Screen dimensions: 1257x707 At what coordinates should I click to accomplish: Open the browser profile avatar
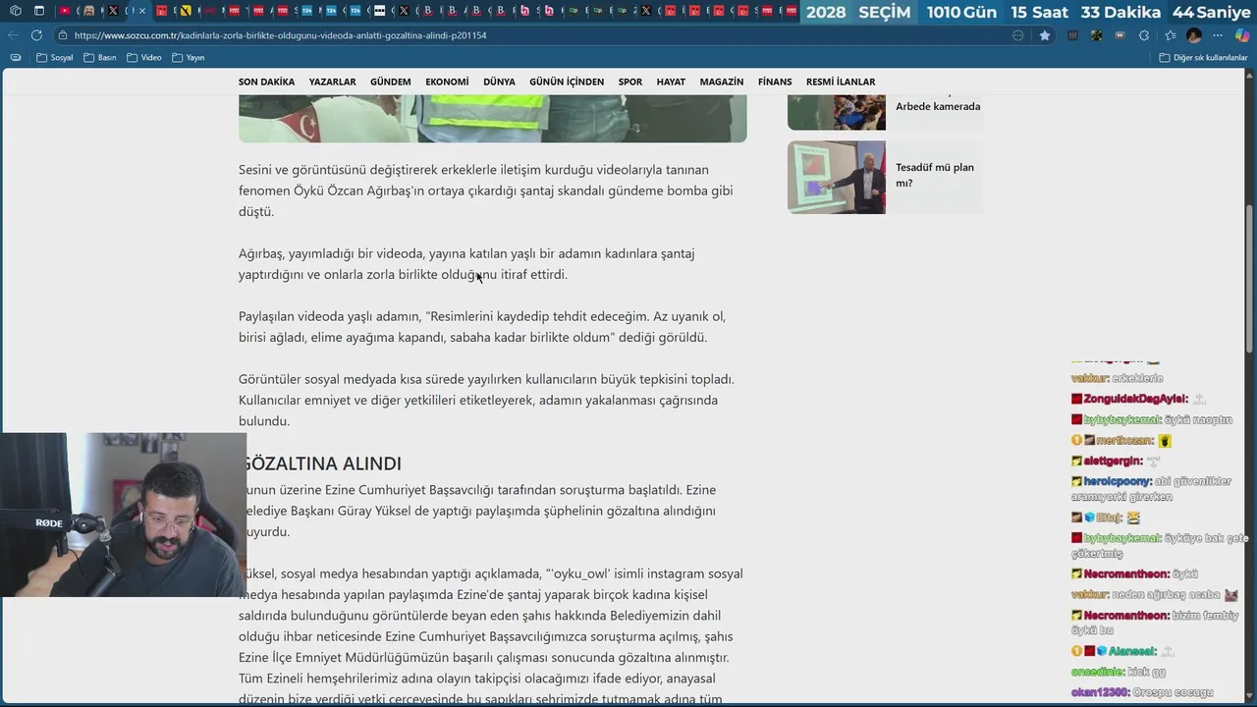tap(1194, 35)
